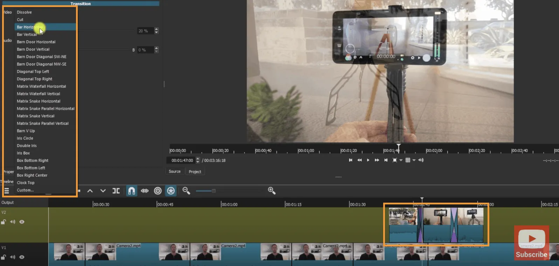Viewport: 559px width, 266px height.
Task: Toggle ripple all tracks asterisk icon
Action: (x=171, y=191)
